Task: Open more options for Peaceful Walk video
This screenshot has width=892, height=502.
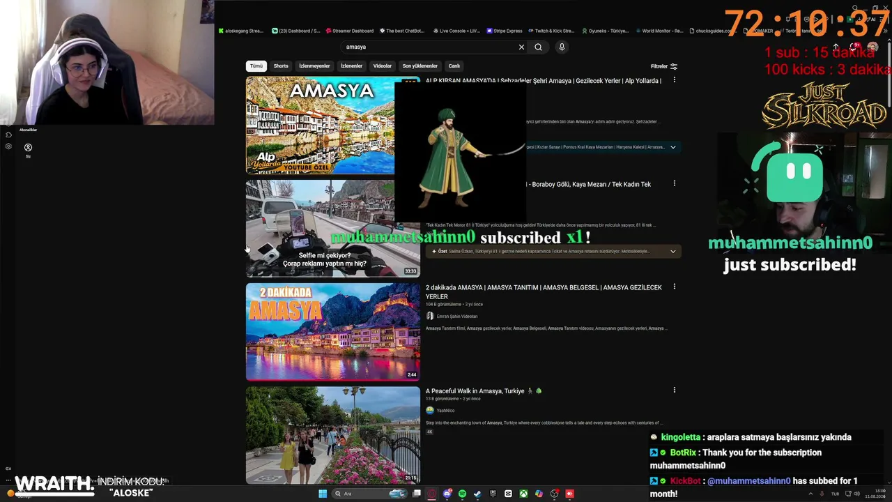Action: pyautogui.click(x=674, y=390)
